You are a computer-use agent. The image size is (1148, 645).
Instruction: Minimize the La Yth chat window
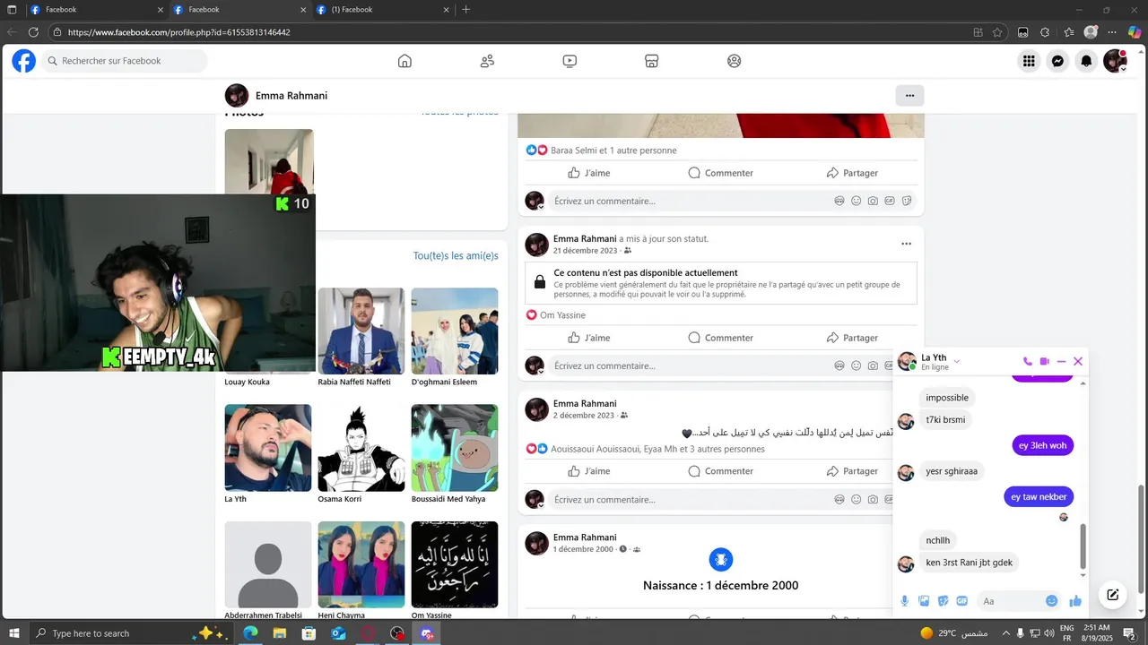coord(1061,361)
